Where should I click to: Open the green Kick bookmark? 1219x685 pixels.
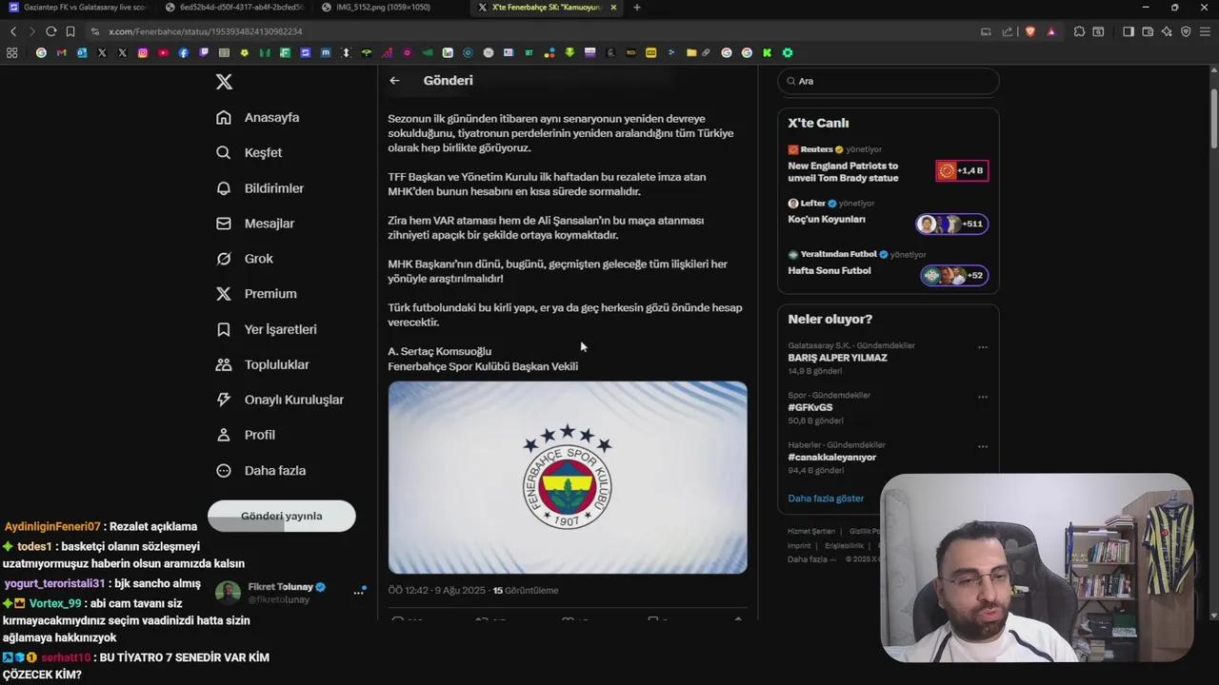point(767,52)
